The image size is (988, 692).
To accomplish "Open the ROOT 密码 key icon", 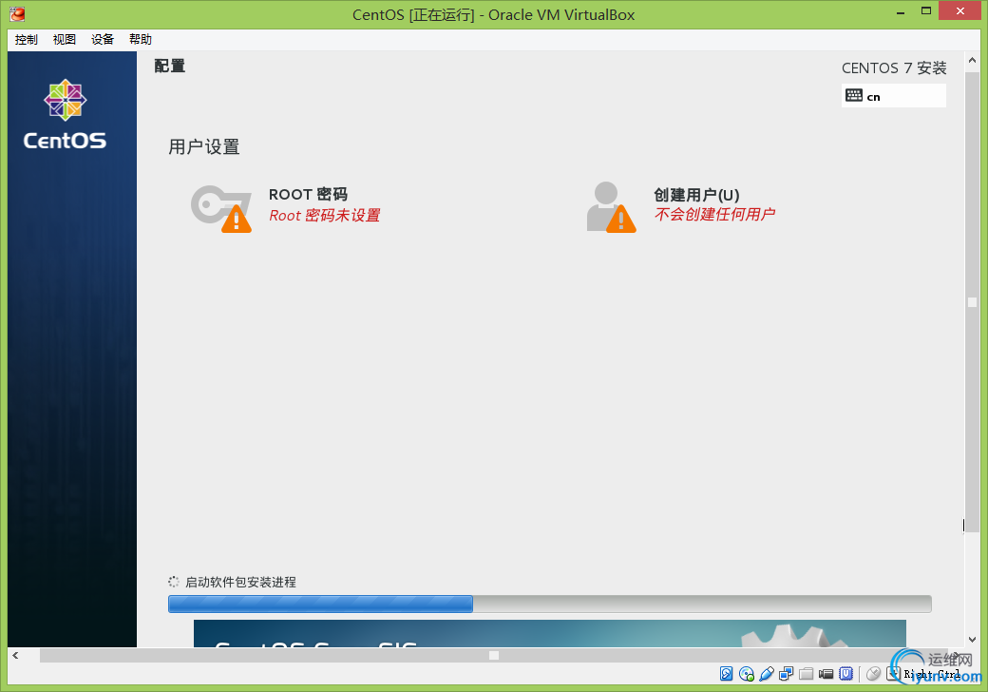I will (221, 208).
